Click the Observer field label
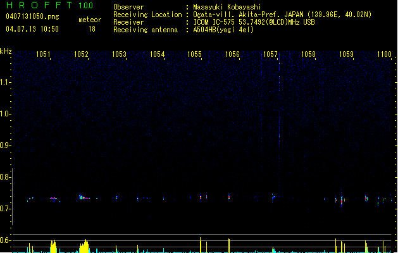 click(128, 7)
